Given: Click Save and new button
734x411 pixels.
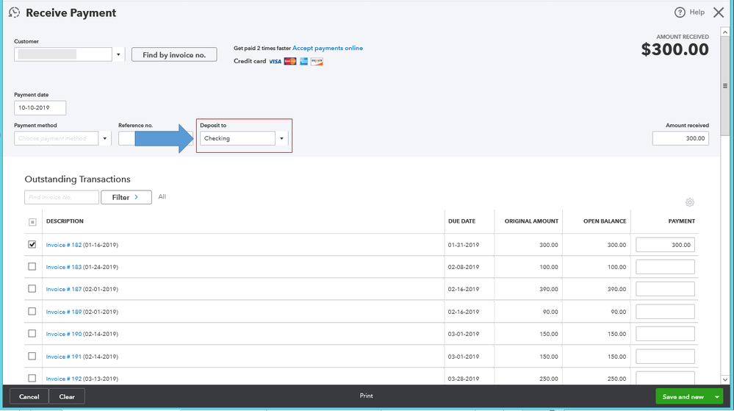Looking at the screenshot, I should (683, 396).
